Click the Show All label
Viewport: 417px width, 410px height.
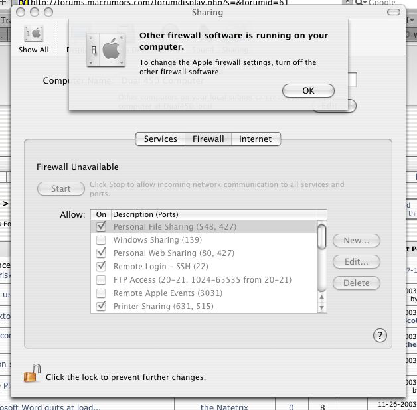pos(33,50)
